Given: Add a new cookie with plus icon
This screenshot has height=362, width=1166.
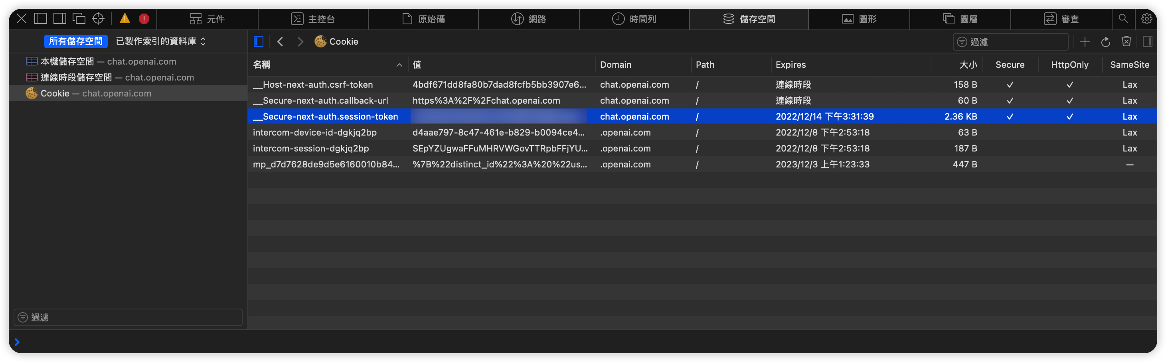Looking at the screenshot, I should click(1085, 41).
